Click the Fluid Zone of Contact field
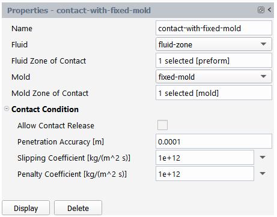Screen dimensions: 277x217 pos(214,61)
